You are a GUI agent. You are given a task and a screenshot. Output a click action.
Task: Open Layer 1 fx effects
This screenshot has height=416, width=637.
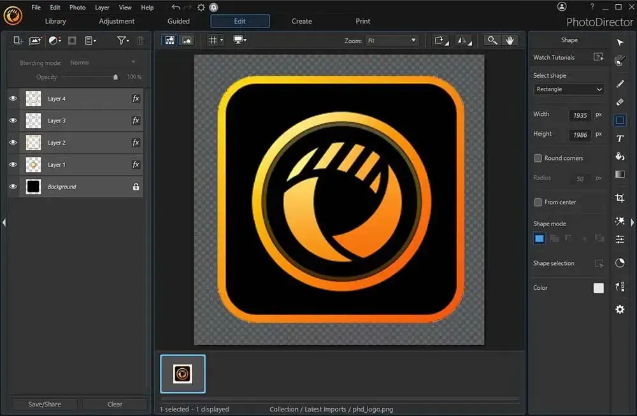[x=136, y=164]
